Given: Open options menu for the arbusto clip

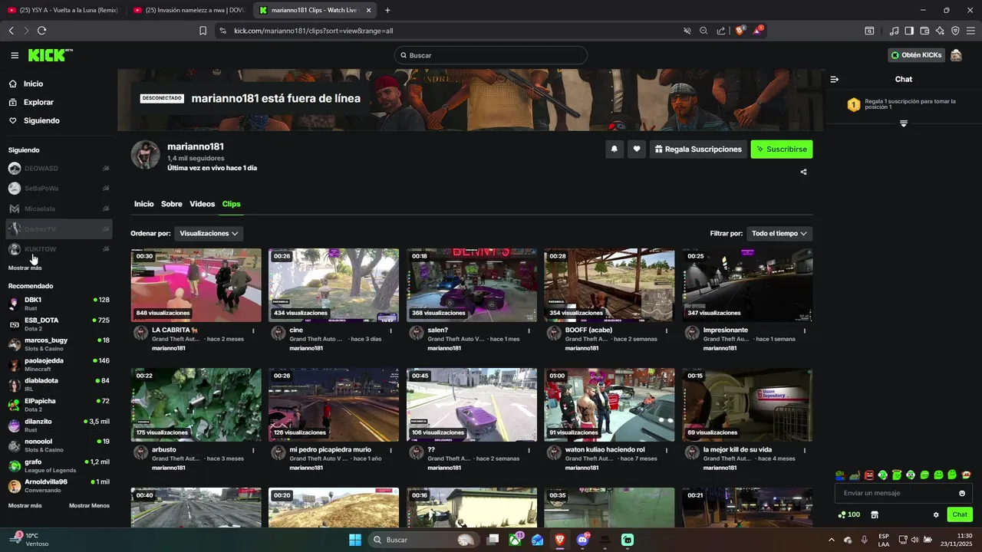Looking at the screenshot, I should pos(253,450).
